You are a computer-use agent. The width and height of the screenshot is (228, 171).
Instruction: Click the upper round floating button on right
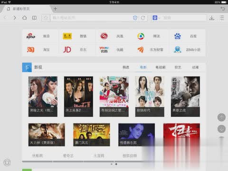tap(221, 117)
